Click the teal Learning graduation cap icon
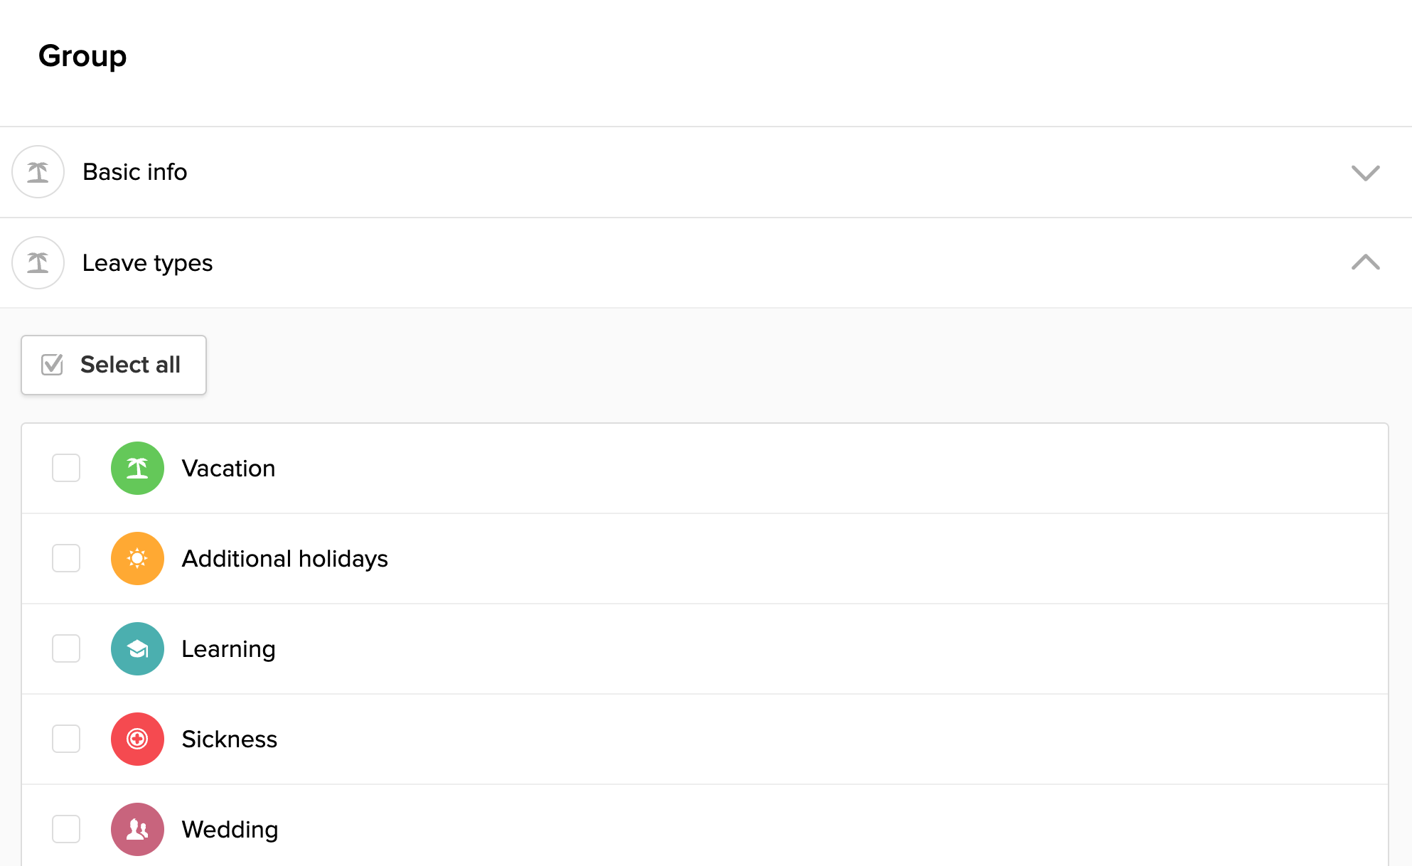The image size is (1412, 866). tap(137, 648)
